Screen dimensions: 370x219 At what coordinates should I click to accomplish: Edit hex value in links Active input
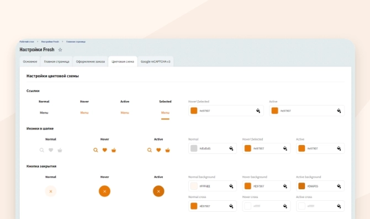pyautogui.click(x=306, y=111)
